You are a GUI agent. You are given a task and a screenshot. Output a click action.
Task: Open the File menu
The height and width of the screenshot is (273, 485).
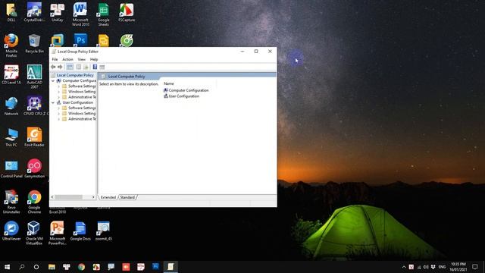[x=55, y=59]
